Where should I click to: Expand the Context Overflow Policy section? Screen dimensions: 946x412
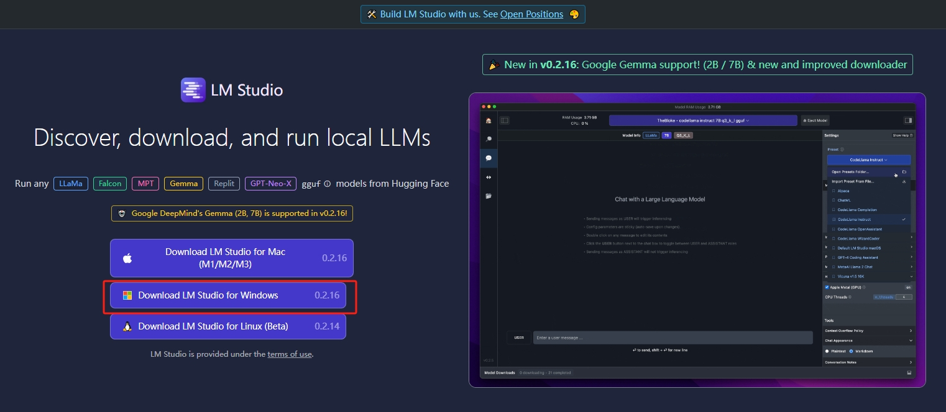click(868, 331)
